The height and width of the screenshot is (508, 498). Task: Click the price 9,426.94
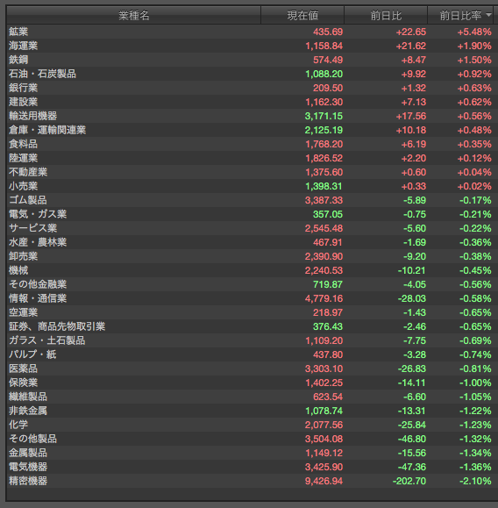point(324,481)
